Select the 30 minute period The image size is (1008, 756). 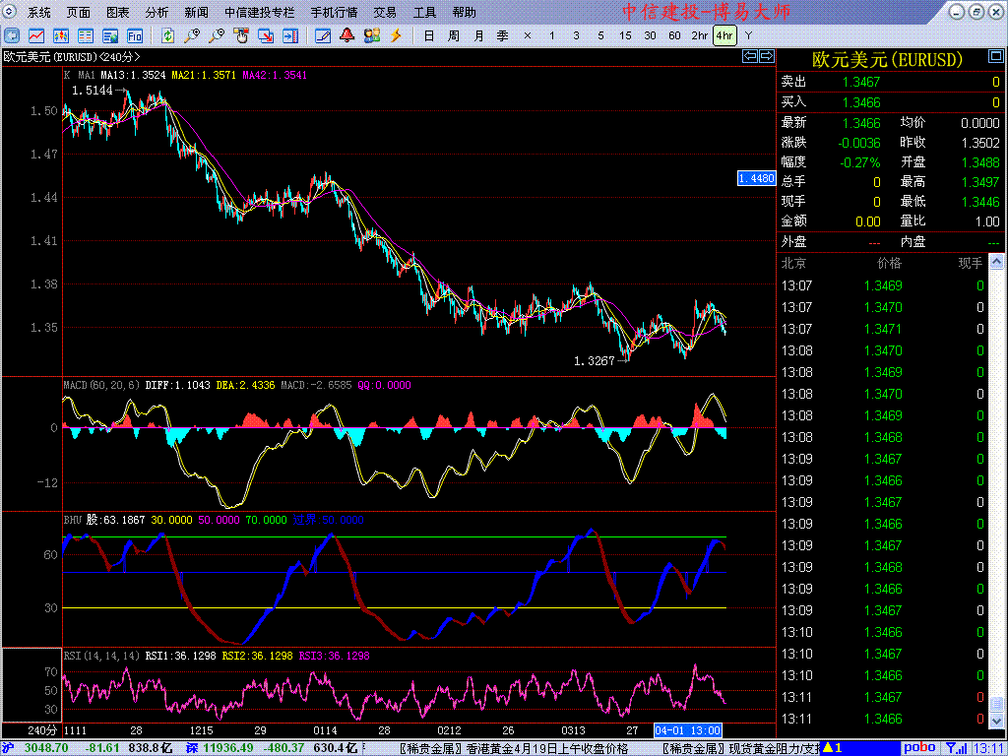650,36
